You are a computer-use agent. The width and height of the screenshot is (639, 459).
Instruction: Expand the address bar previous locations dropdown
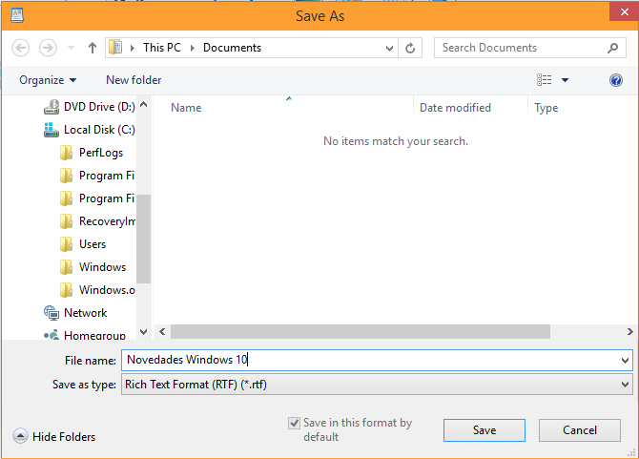(389, 48)
